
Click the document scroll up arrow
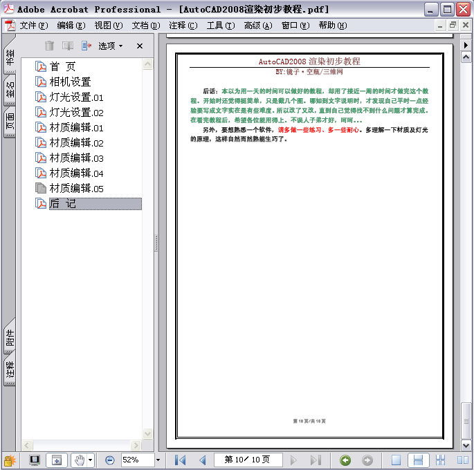(466, 57)
